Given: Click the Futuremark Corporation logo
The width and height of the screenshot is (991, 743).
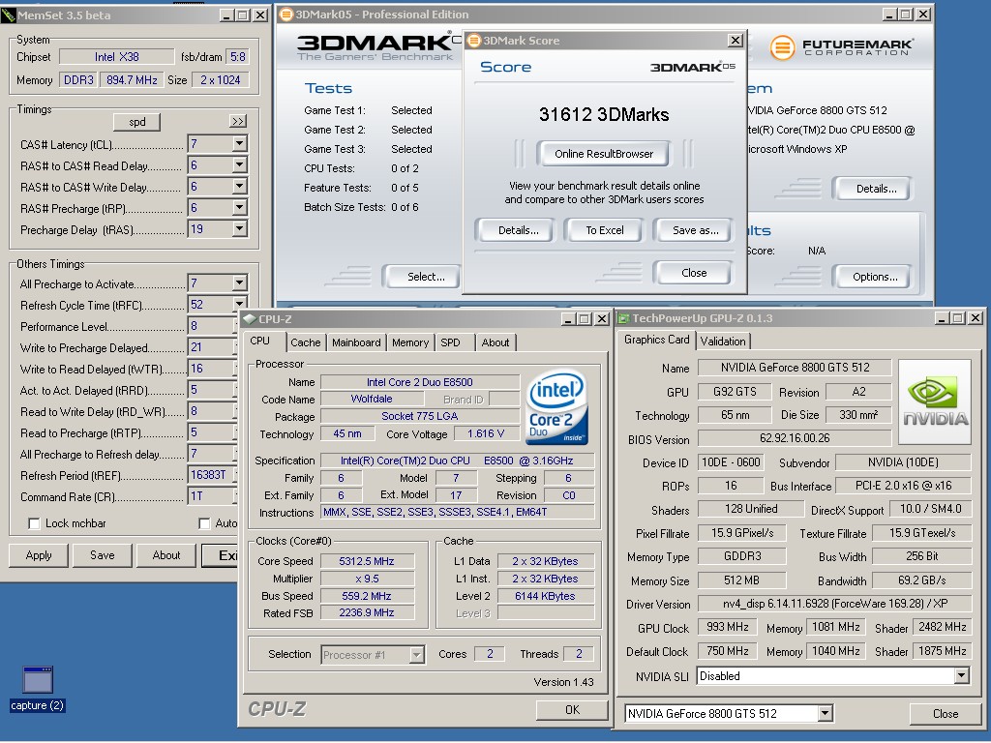Looking at the screenshot, I should [841, 47].
